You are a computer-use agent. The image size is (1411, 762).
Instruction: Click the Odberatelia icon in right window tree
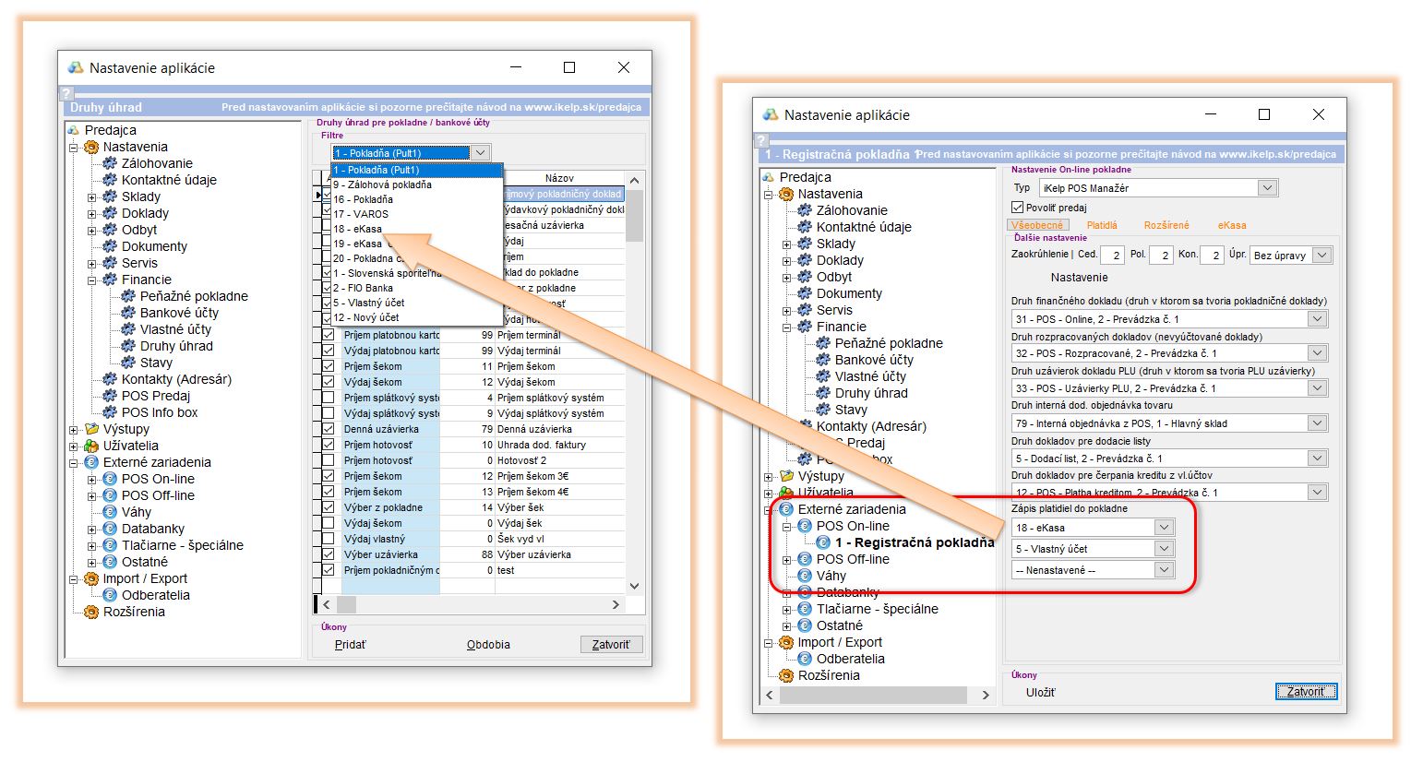(805, 659)
